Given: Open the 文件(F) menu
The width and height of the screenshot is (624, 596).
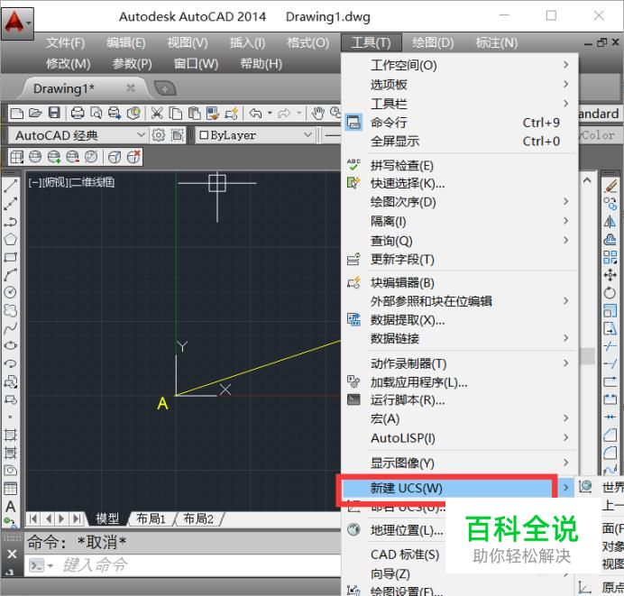Looking at the screenshot, I should point(65,42).
